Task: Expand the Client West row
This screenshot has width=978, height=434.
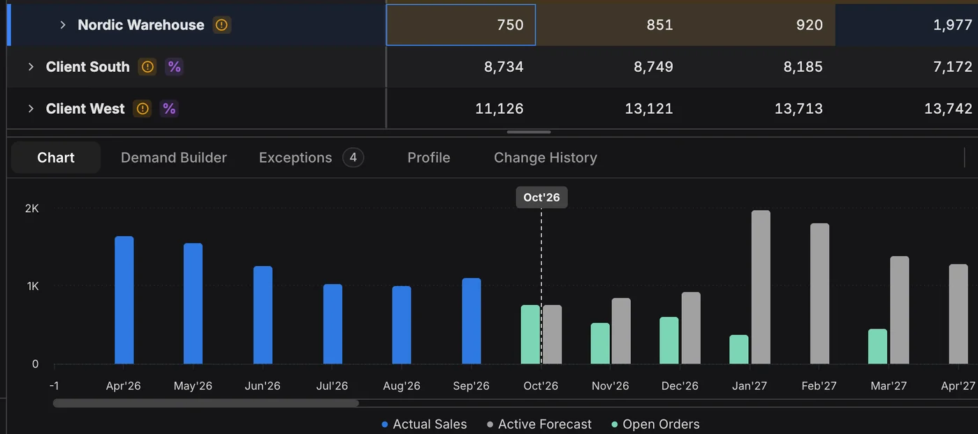Action: tap(31, 109)
